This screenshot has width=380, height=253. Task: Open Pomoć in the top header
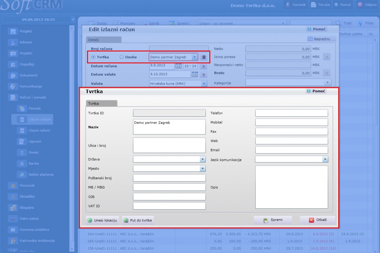click(342, 5)
